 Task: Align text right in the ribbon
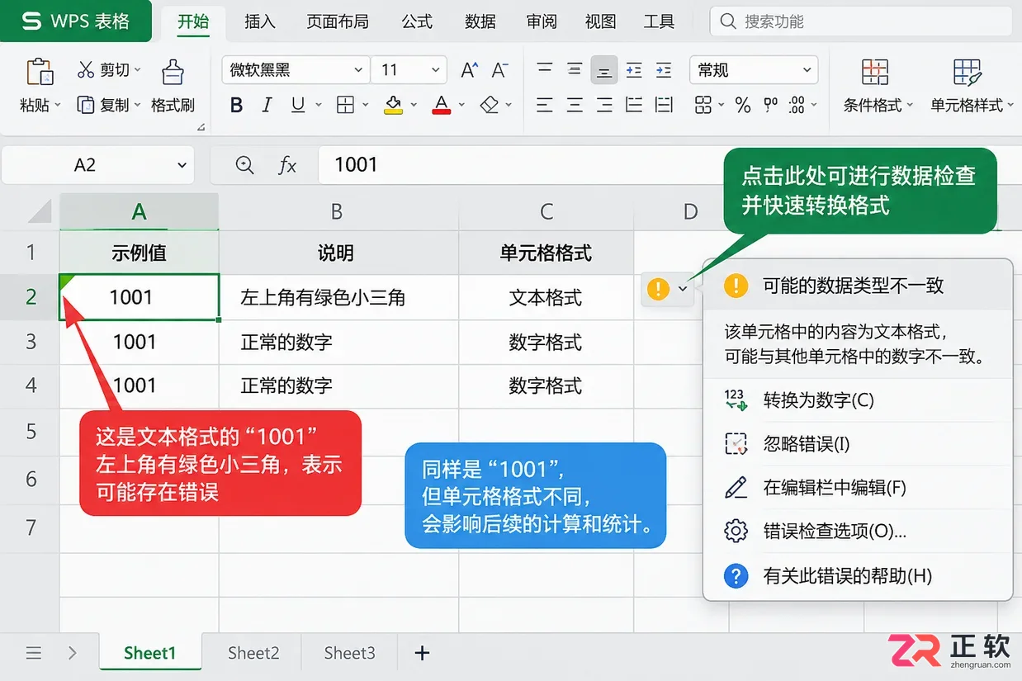(x=604, y=105)
